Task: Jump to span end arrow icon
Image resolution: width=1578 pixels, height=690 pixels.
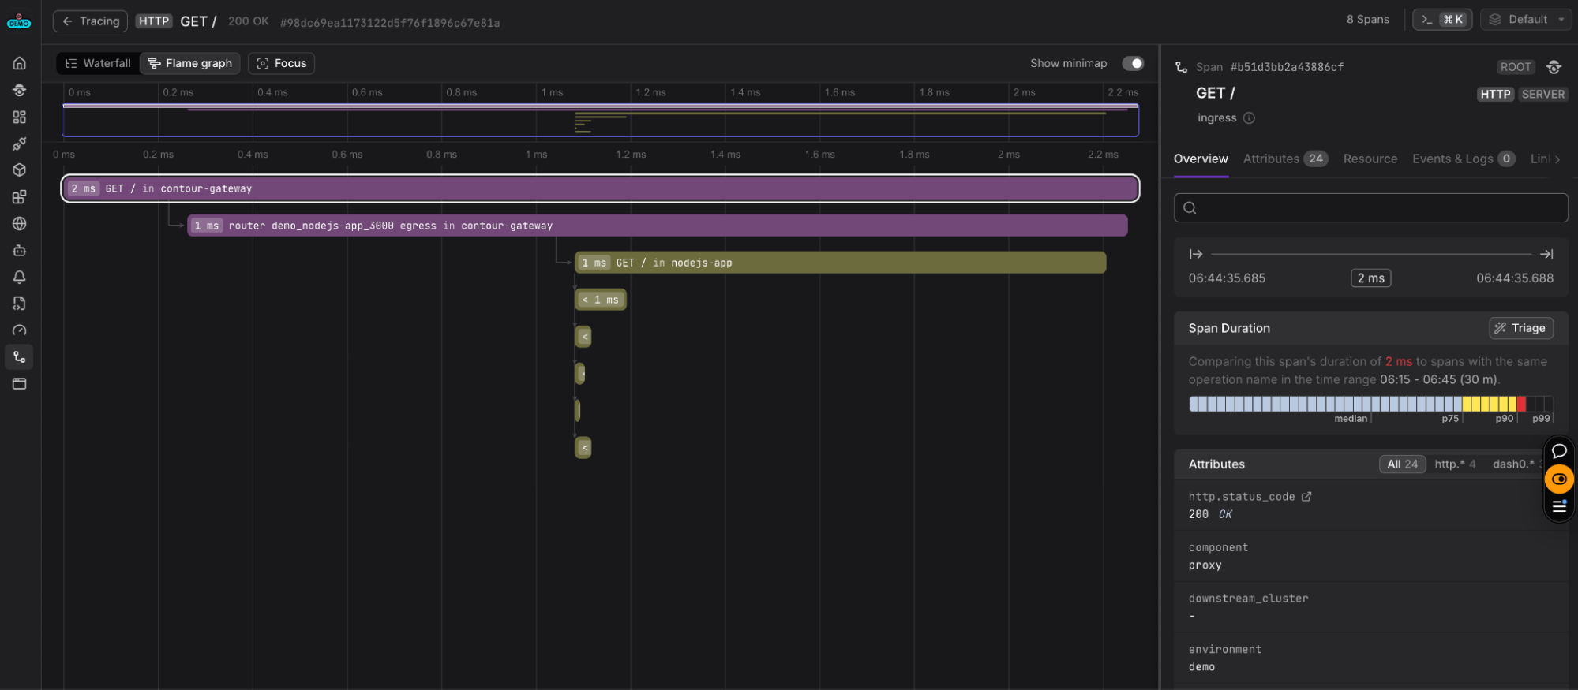Action: click(x=1546, y=254)
